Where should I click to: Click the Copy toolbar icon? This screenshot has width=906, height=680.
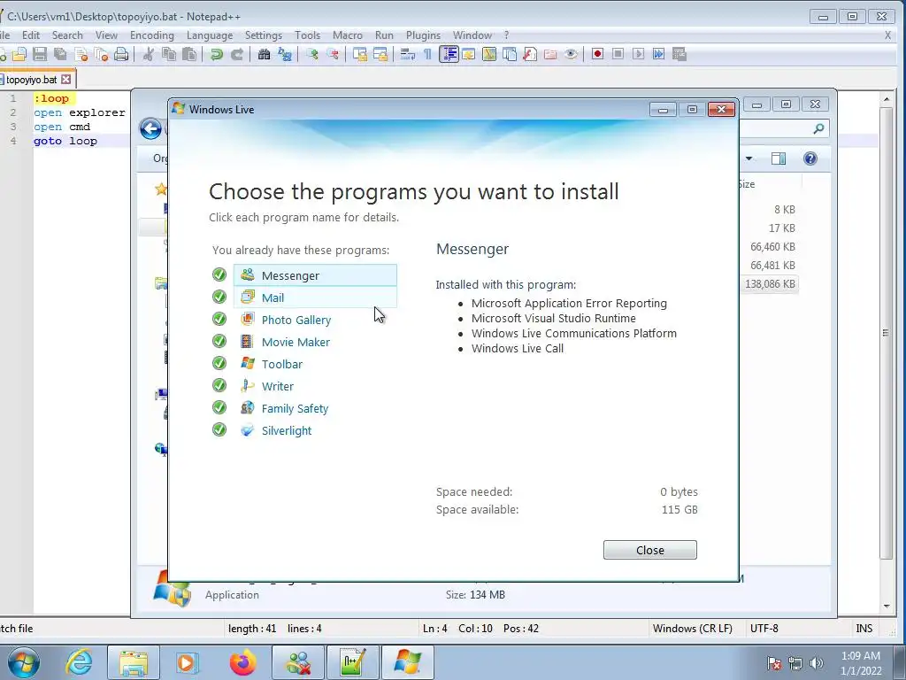tap(169, 54)
